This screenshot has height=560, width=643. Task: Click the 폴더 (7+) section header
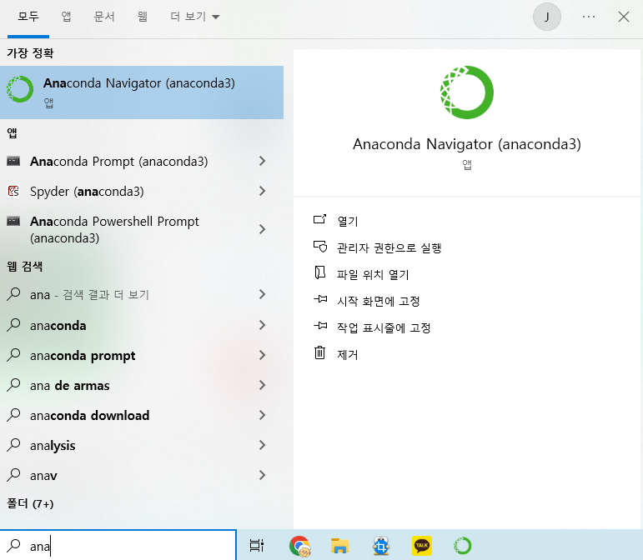pos(30,503)
